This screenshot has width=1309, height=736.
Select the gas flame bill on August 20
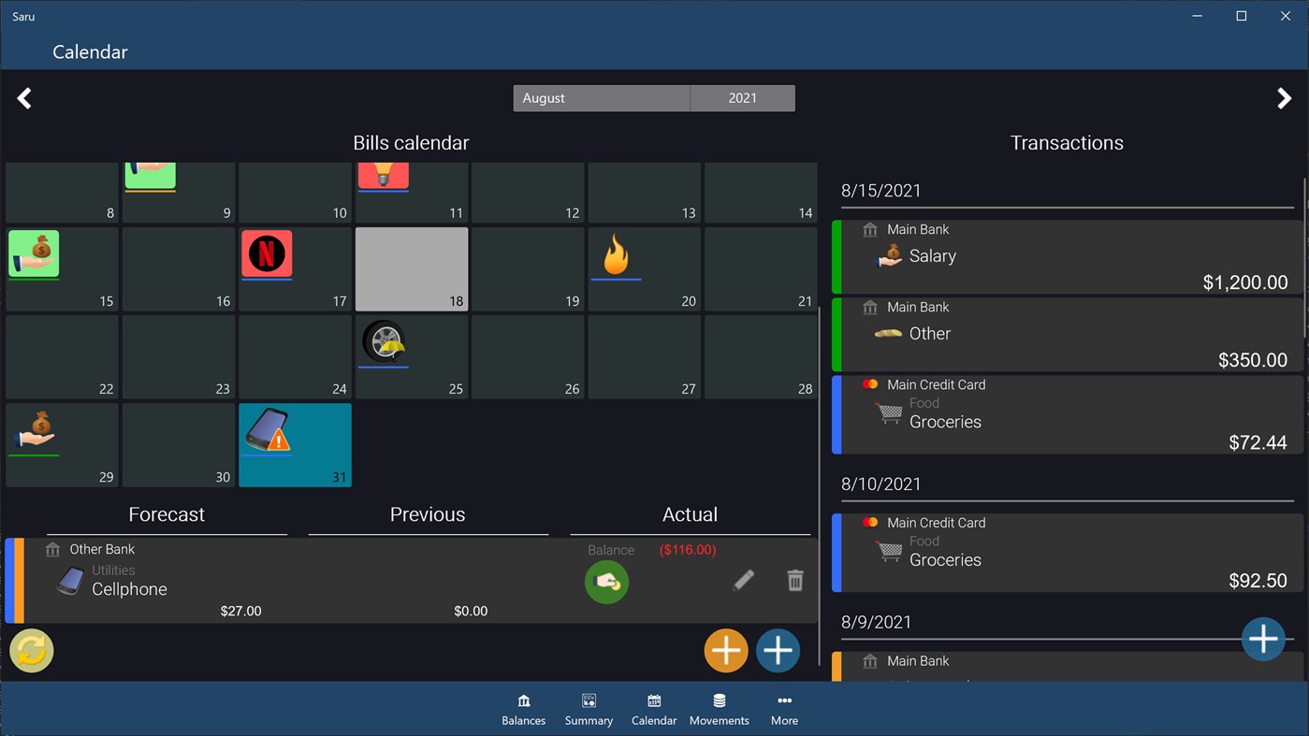point(616,254)
